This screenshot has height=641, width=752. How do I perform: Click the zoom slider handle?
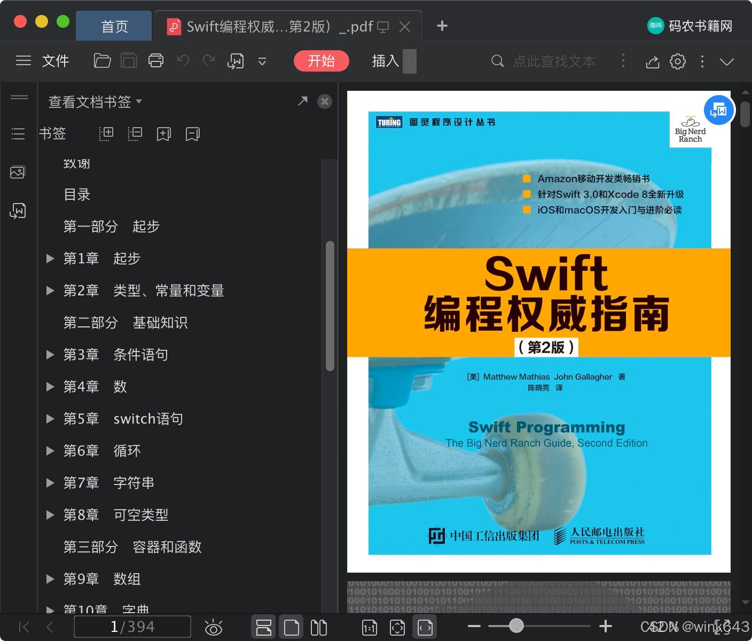[x=516, y=626]
